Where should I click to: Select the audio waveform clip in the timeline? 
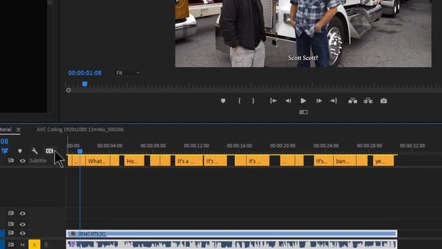pyautogui.click(x=232, y=244)
